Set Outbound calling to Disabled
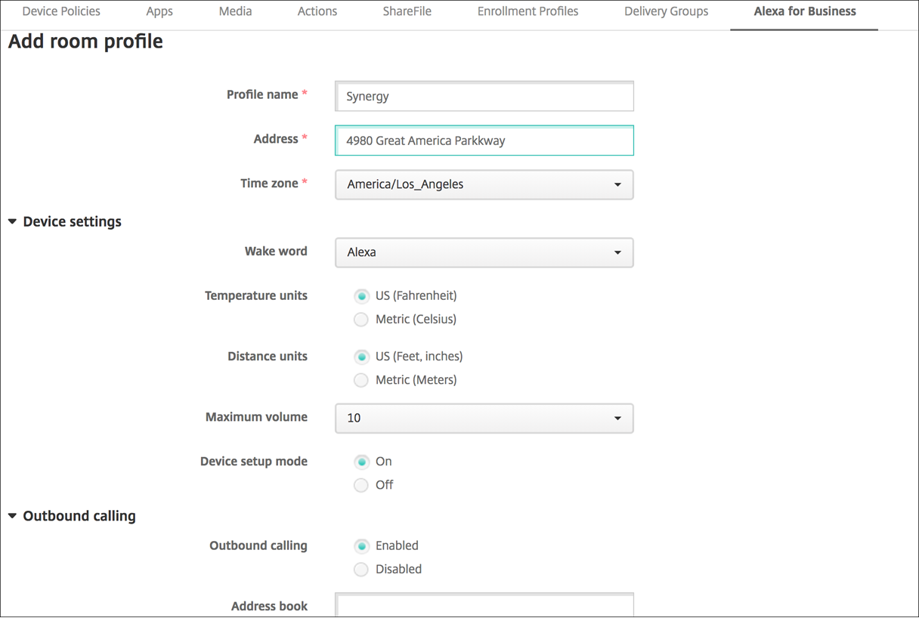 (x=361, y=569)
